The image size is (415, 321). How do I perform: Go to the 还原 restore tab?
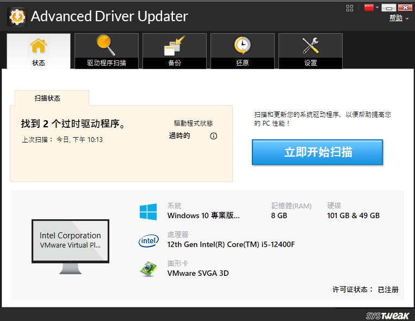pyautogui.click(x=243, y=51)
